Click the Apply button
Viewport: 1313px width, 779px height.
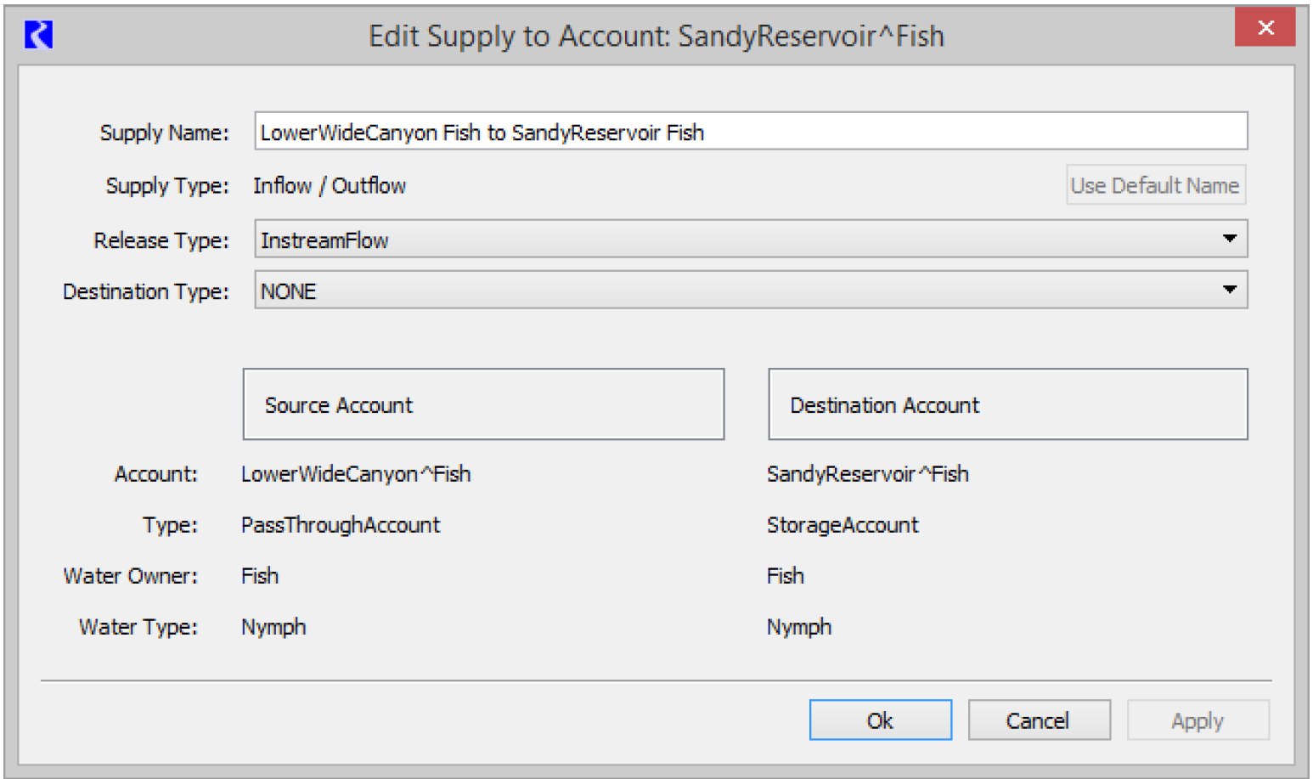(1197, 720)
